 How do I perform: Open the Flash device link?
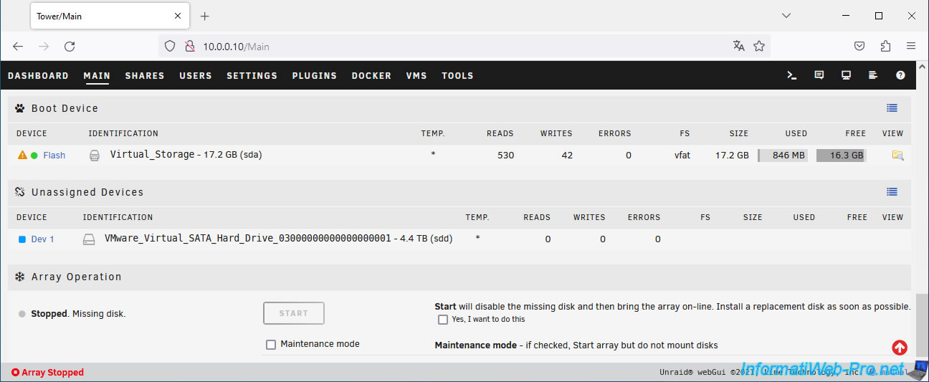coord(54,156)
